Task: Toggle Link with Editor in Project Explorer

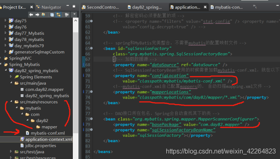Action: click(x=58, y=15)
